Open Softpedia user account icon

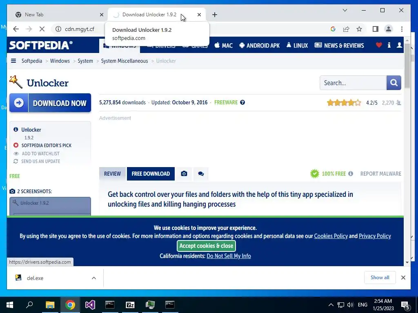click(x=399, y=45)
